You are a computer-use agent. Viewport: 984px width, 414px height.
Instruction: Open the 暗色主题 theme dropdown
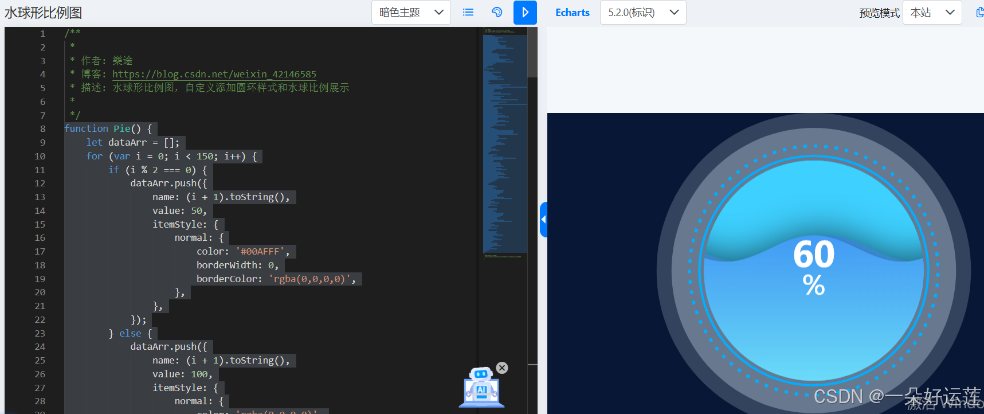pyautogui.click(x=411, y=13)
